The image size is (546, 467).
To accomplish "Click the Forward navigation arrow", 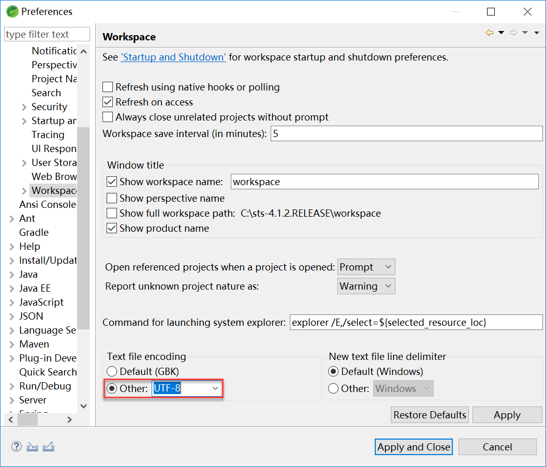I will [x=513, y=33].
